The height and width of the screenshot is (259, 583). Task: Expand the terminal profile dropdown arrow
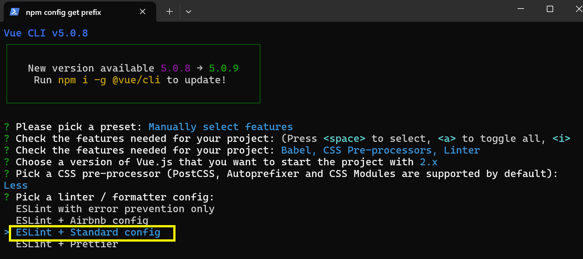(x=189, y=12)
